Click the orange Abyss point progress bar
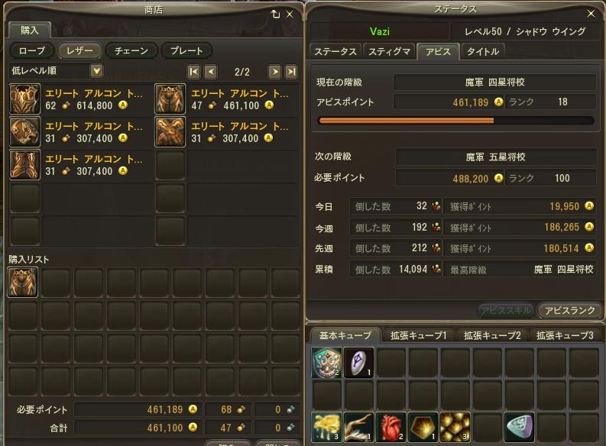 455,121
